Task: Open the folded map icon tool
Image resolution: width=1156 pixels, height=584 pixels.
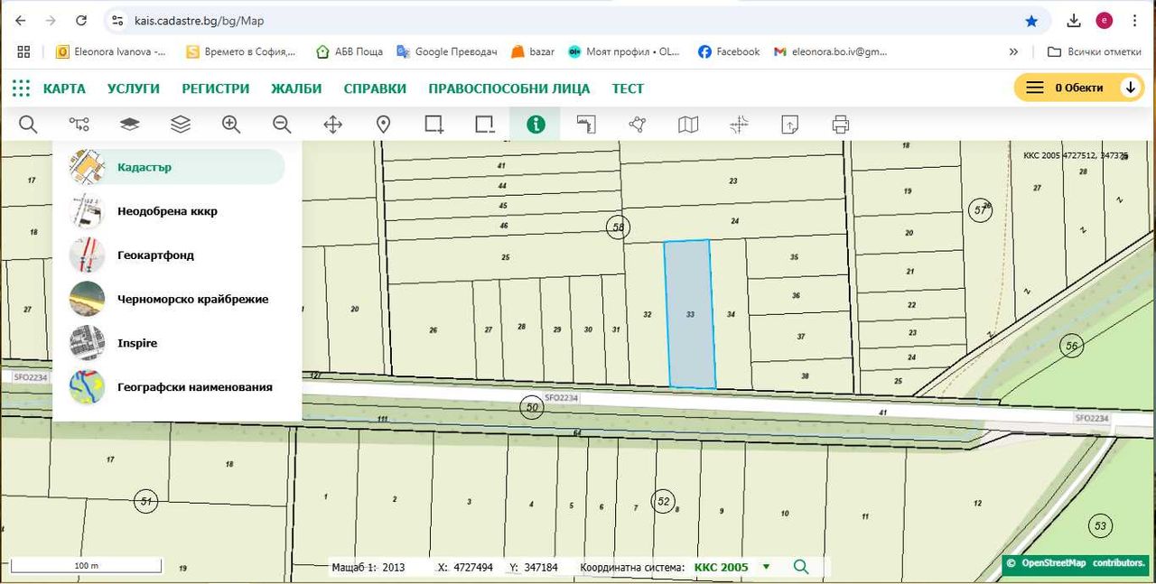Action: (688, 125)
